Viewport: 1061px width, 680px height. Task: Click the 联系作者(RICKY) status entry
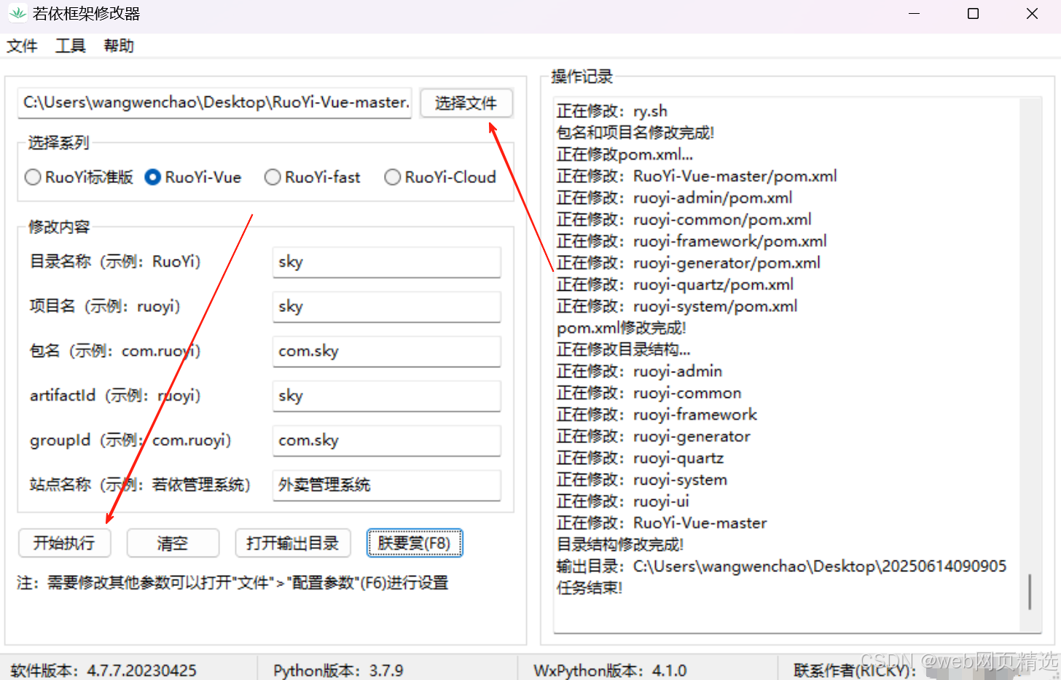pos(854,671)
